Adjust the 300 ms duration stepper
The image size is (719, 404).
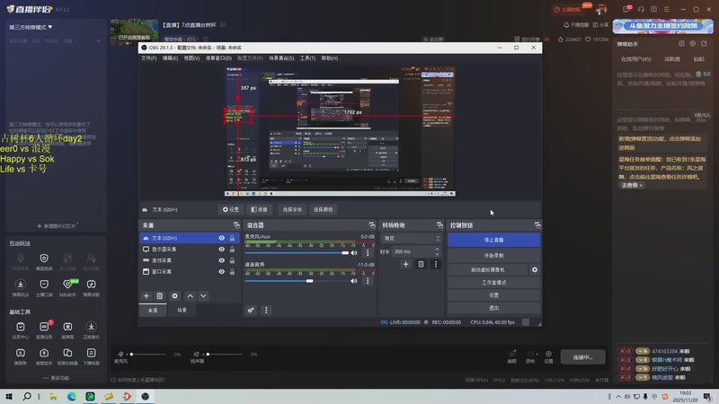[437, 251]
